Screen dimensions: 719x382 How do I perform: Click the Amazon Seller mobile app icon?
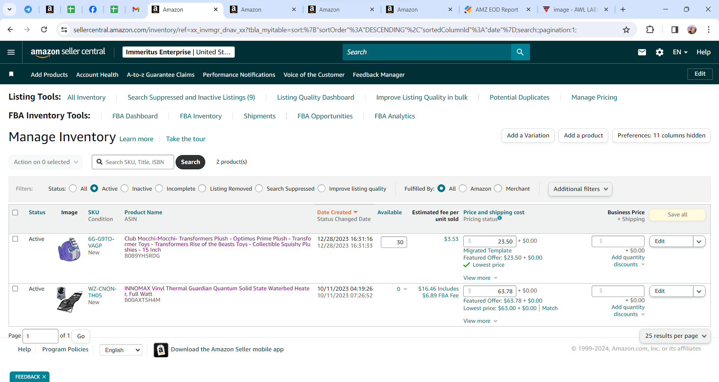tap(161, 350)
